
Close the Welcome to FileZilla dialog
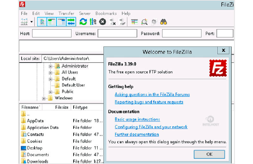(223, 50)
